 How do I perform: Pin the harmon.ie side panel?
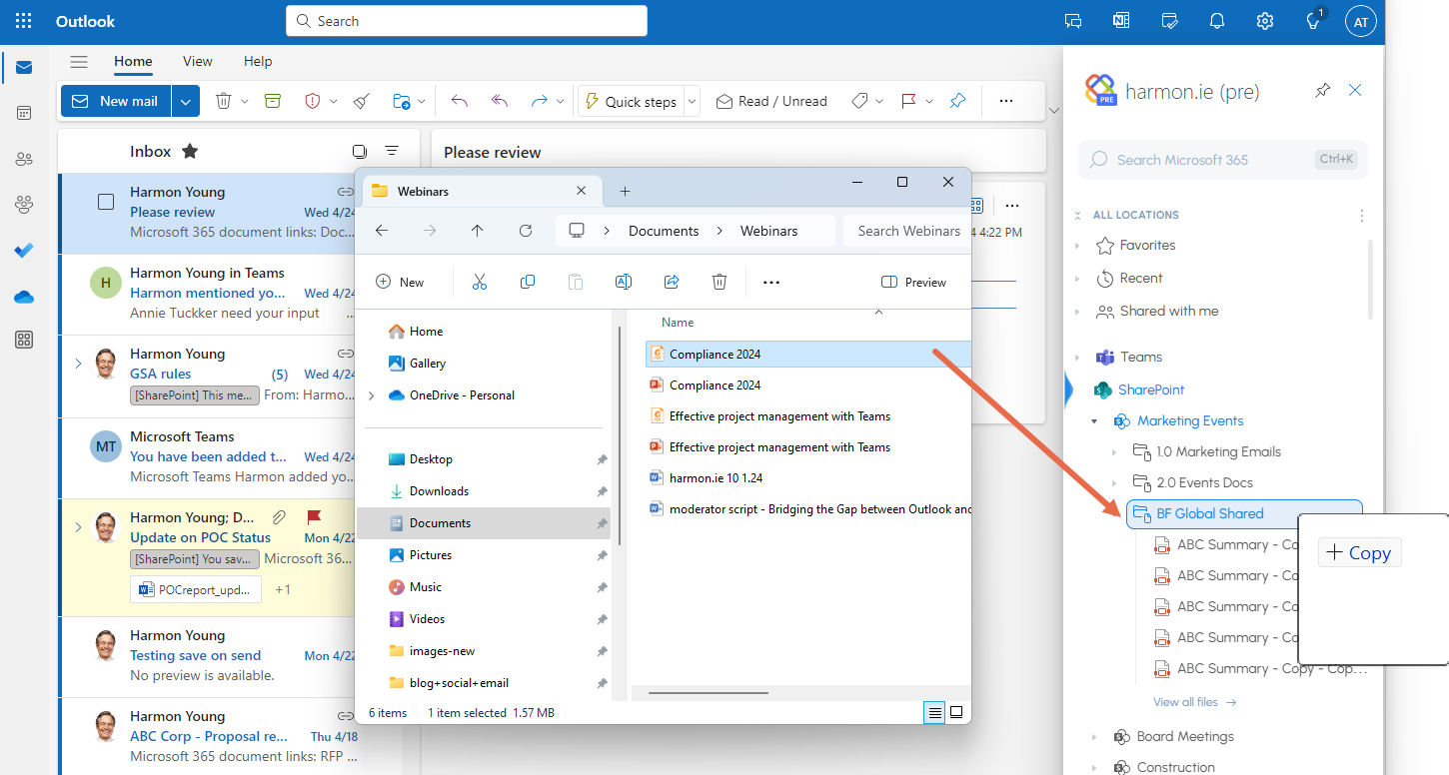(1323, 91)
